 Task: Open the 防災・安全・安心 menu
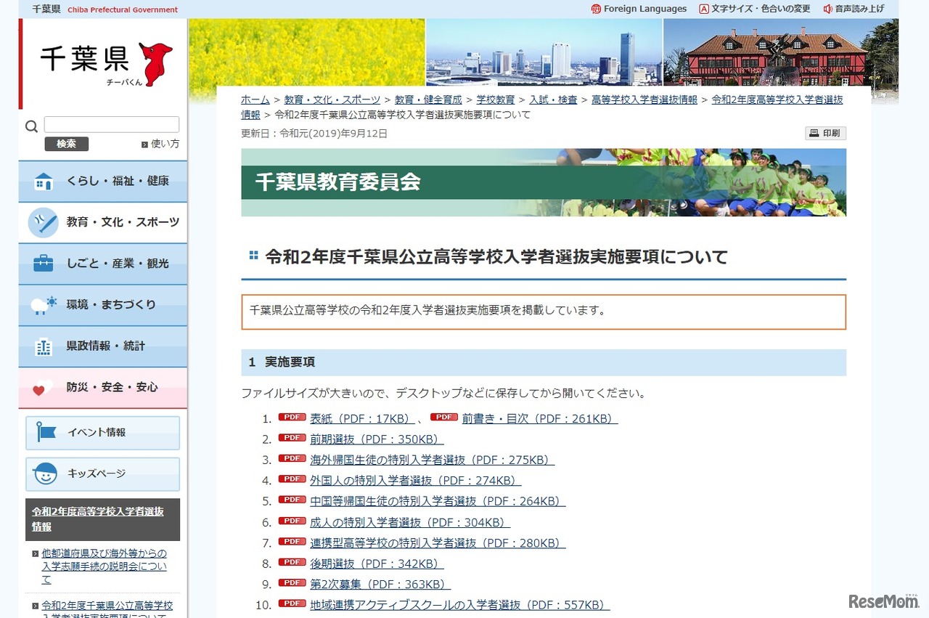pos(103,388)
